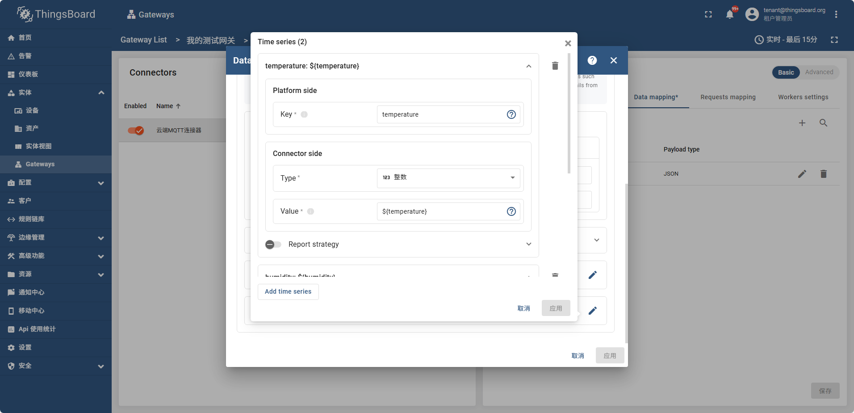Image resolution: width=854 pixels, height=413 pixels.
Task: Disable the 云端MQTT连接器 connector toggle
Action: point(136,131)
